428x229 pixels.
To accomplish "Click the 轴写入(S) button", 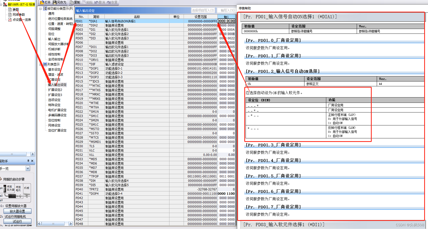I will 227,10.
